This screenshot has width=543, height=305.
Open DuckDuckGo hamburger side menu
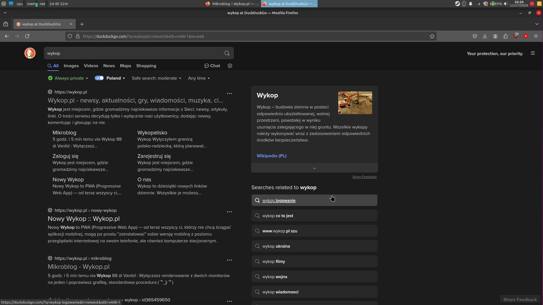pyautogui.click(x=533, y=53)
